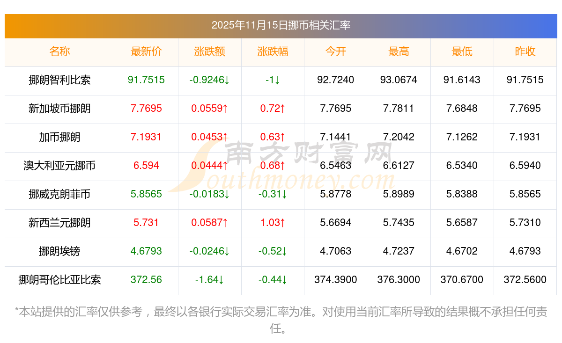This screenshot has width=562, height=343.
Task: Click the 2025年11月15日挪币相关汇率 title banner
Action: (x=281, y=25)
